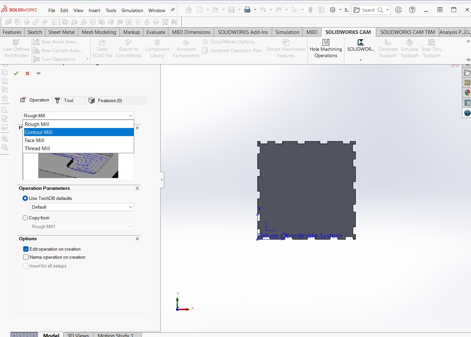Open the Rough Mill1 copy-from dropdown
The width and height of the screenshot is (471, 337).
(82, 226)
